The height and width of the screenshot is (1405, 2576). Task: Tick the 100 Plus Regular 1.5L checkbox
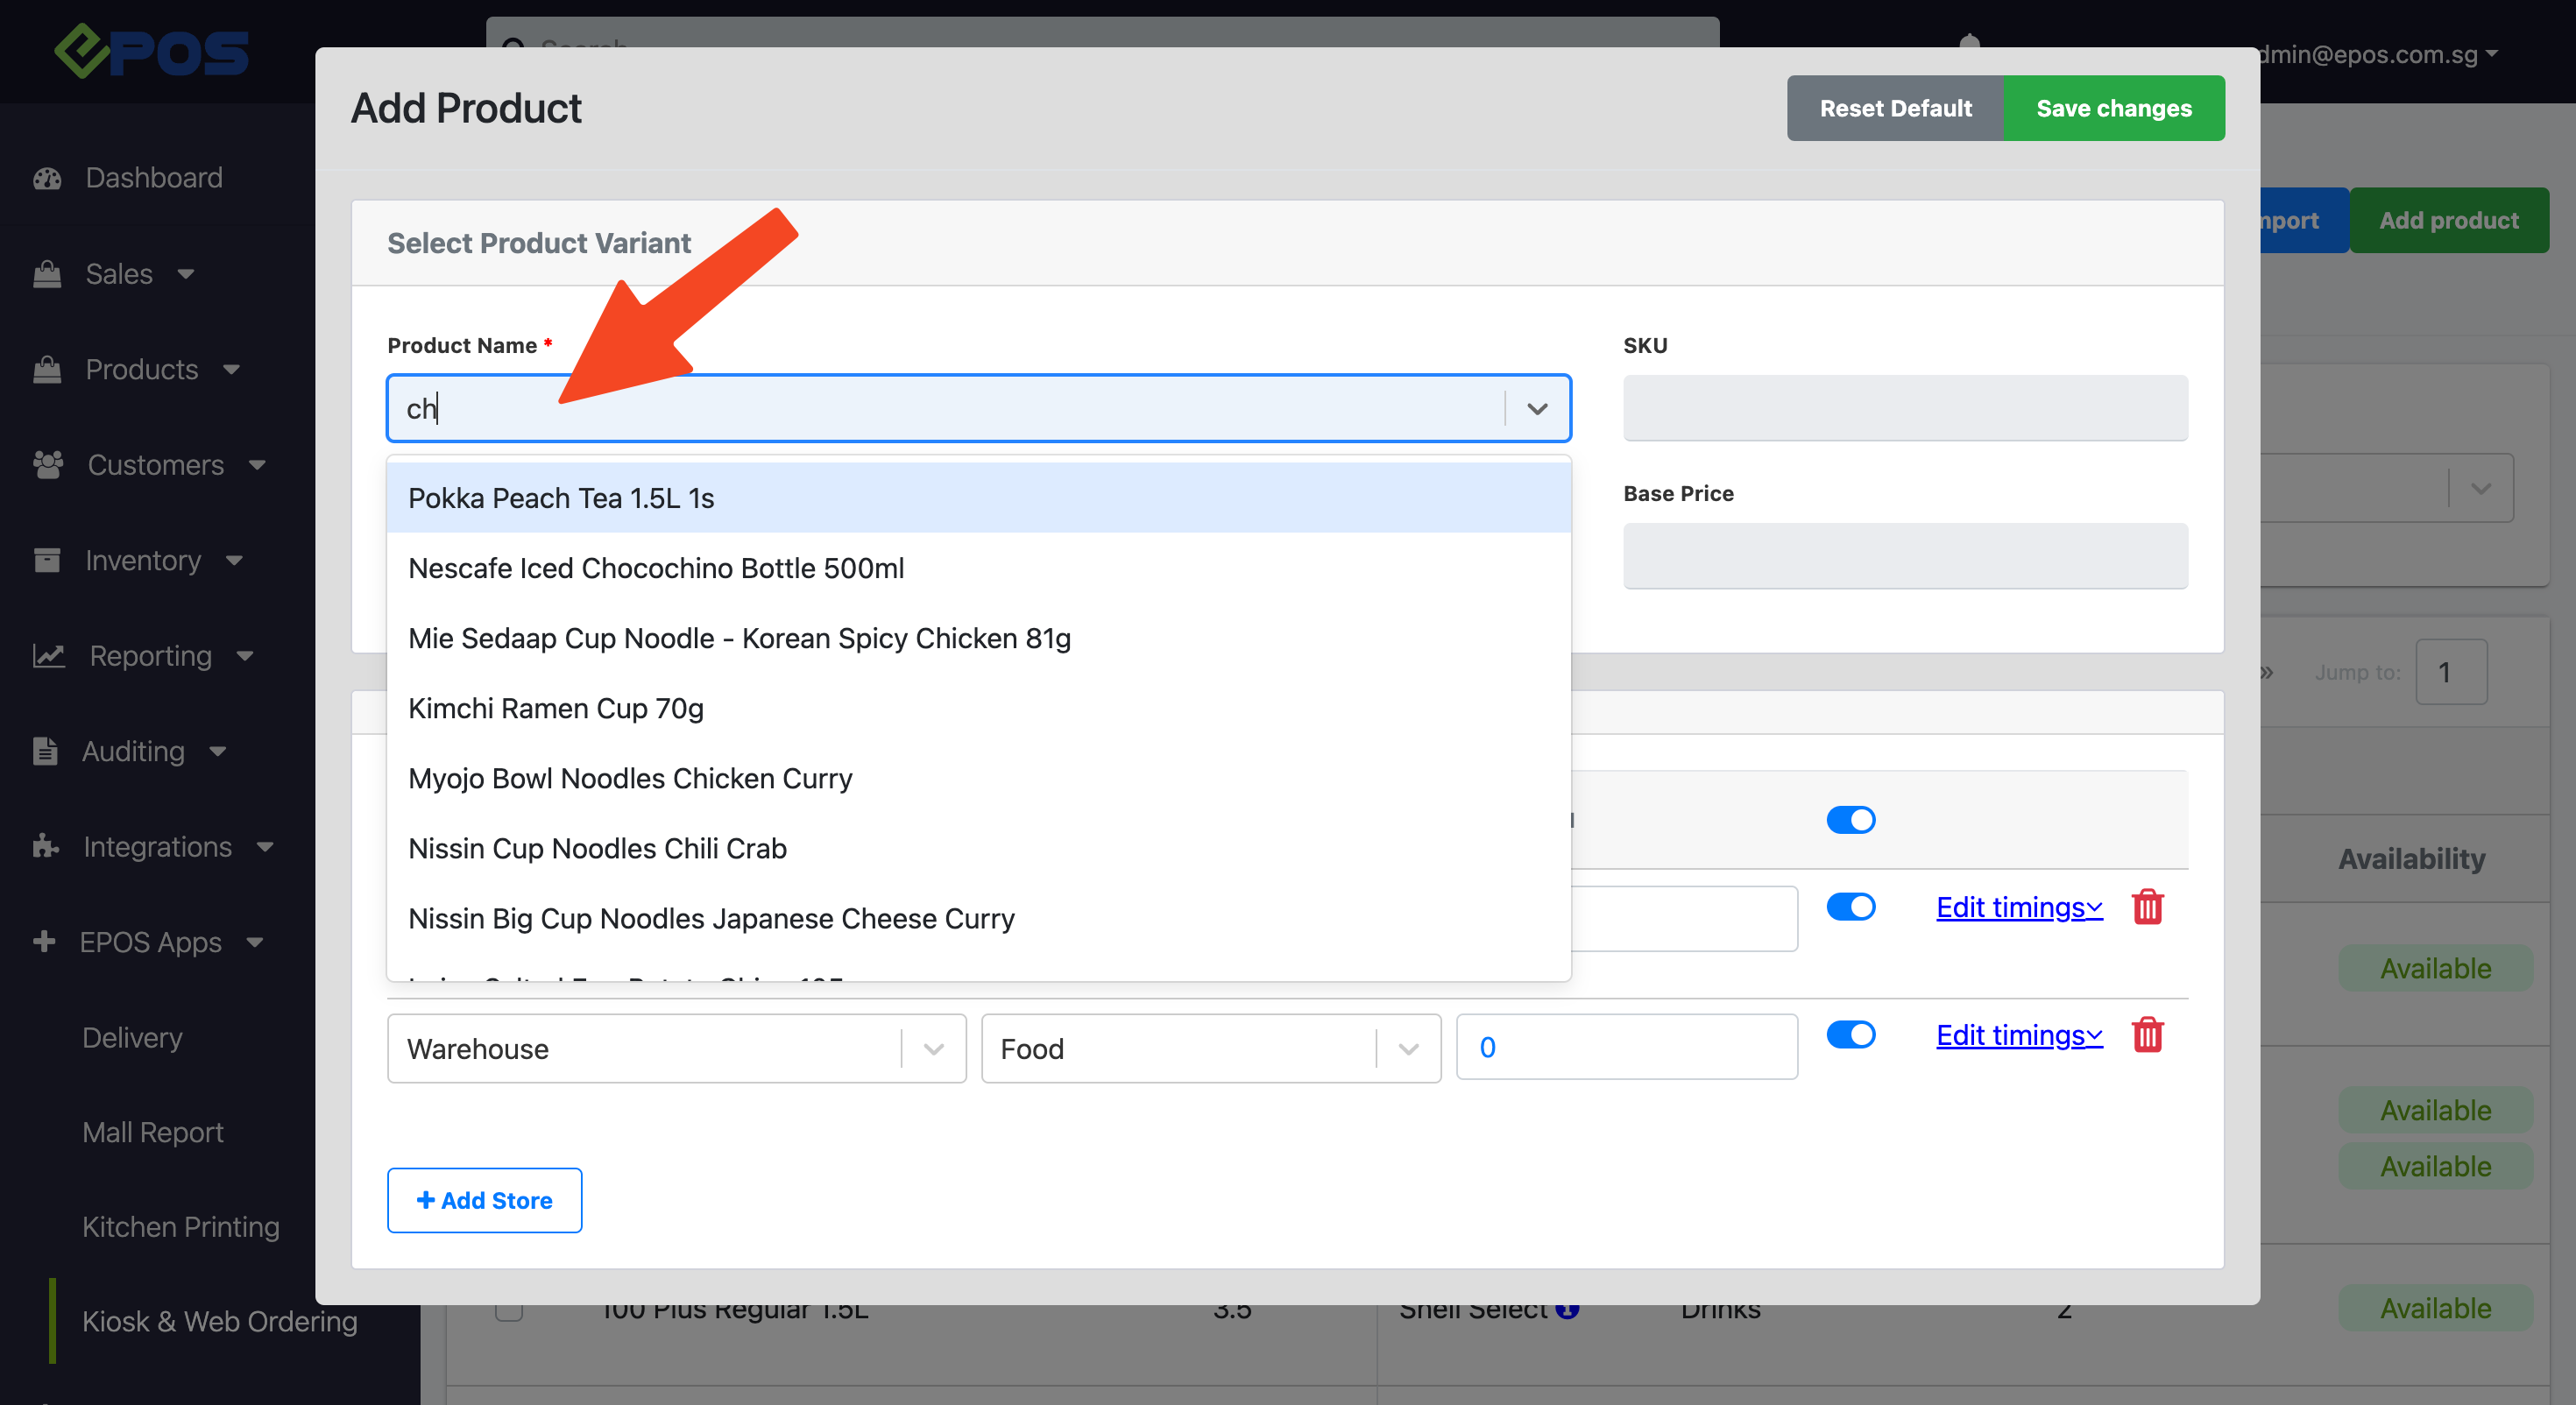tap(509, 1310)
